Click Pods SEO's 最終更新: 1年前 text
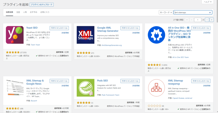This screenshot has height=113, width=218. click(133, 102)
